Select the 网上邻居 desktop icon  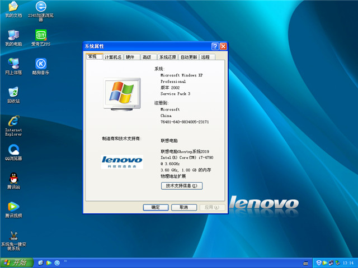[13, 66]
